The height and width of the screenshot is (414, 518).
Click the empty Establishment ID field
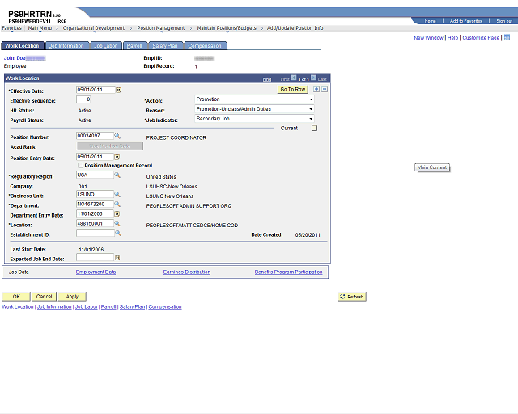pyautogui.click(x=96, y=233)
